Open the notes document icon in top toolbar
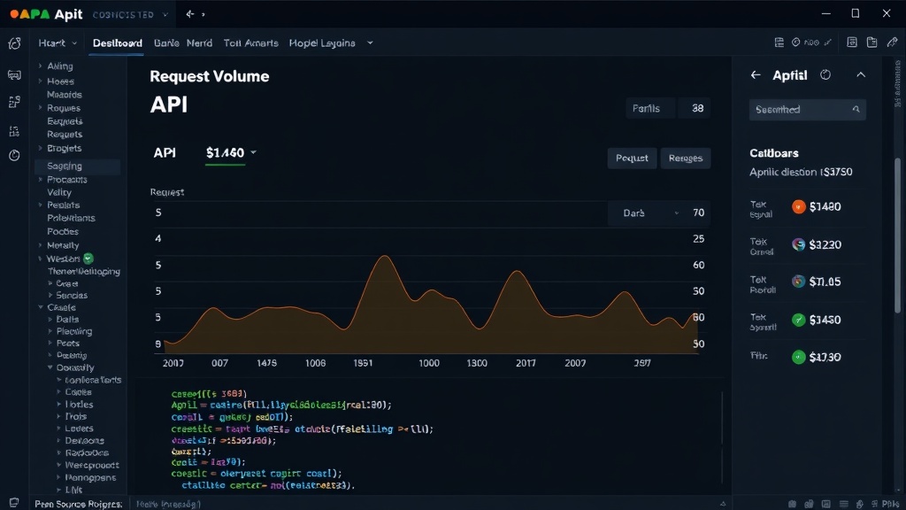Viewport: 906px width, 510px height. 852,42
